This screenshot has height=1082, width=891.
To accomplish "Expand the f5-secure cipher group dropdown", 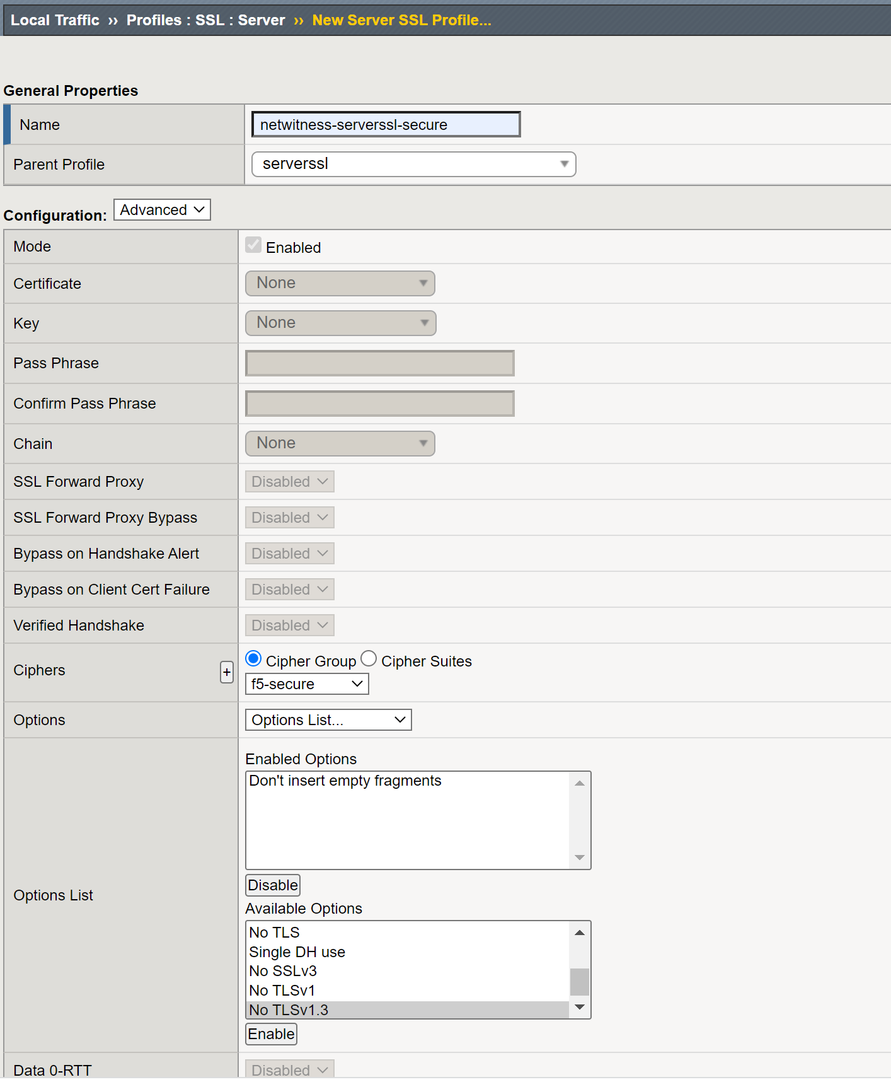I will coord(307,684).
